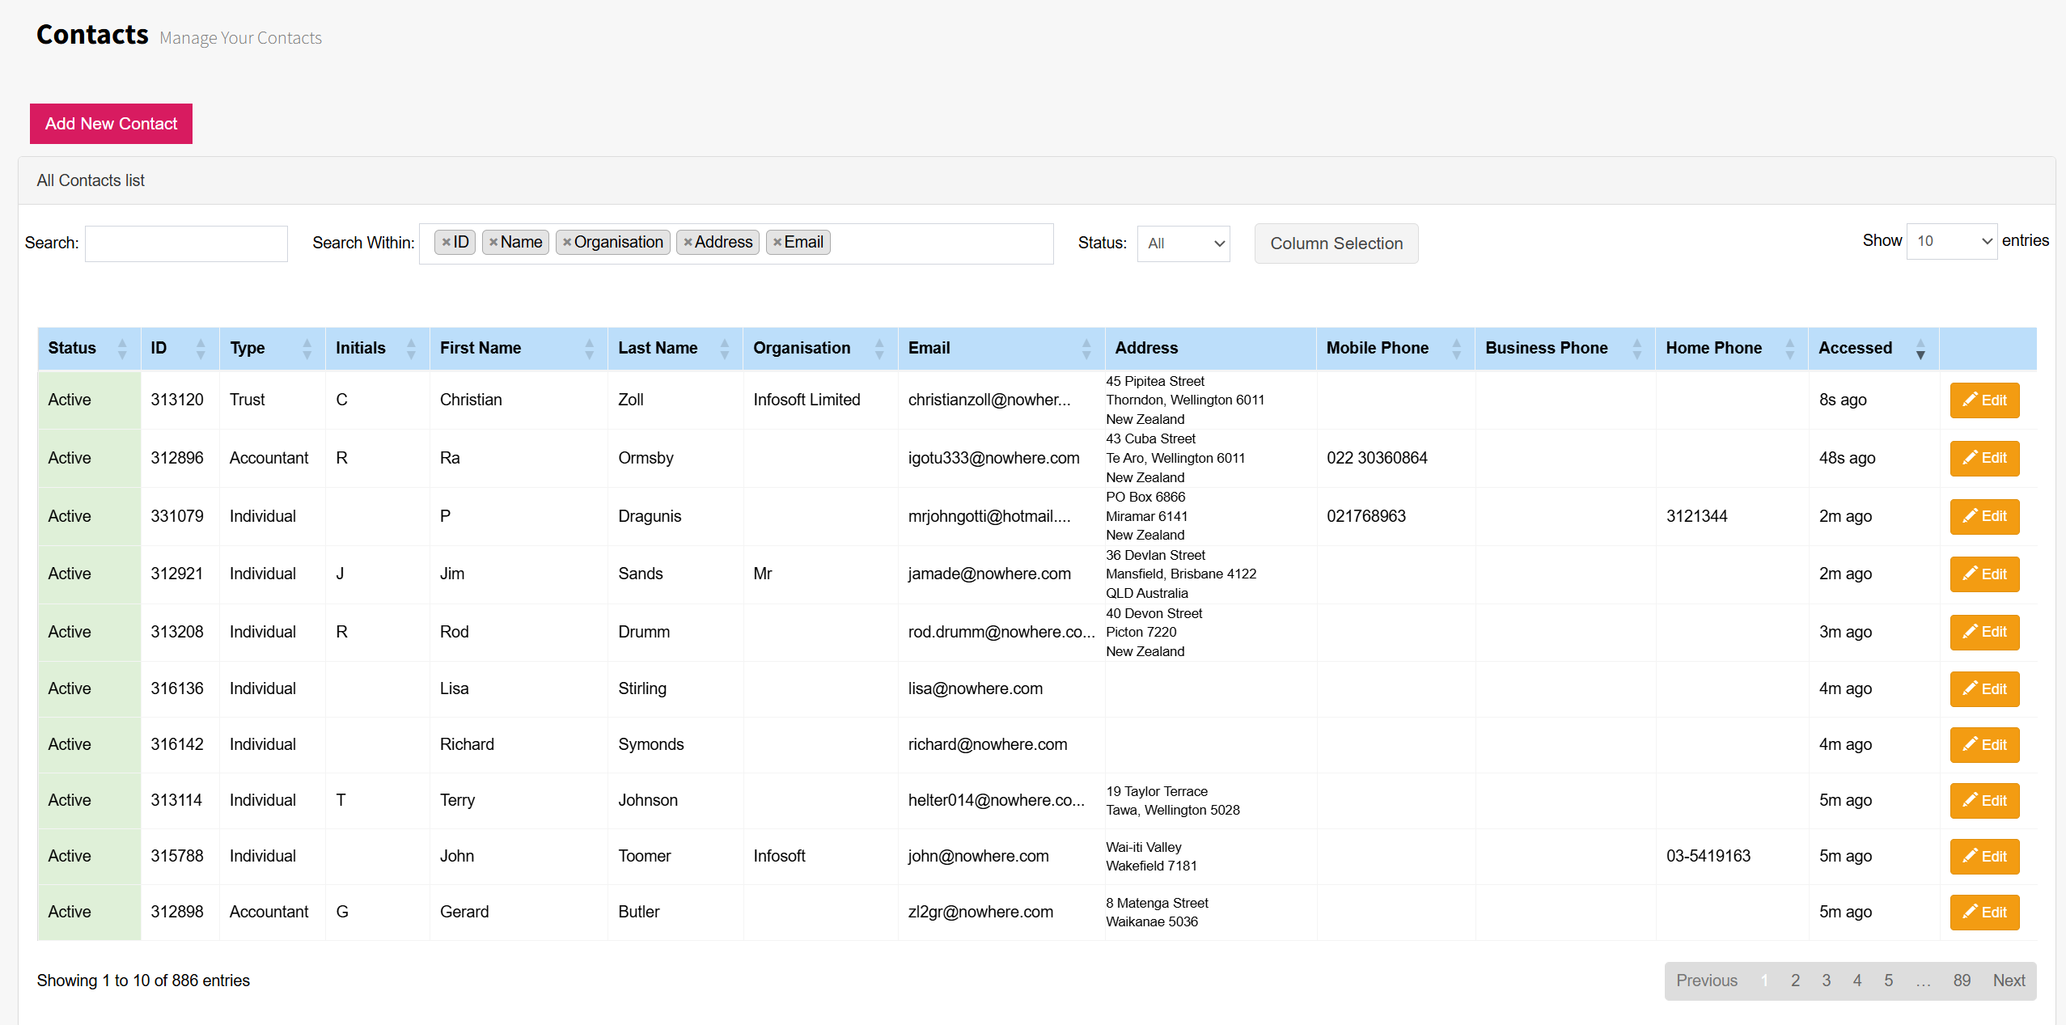Image resolution: width=2066 pixels, height=1025 pixels.
Task: Click last name Symonds
Action: coord(650,744)
